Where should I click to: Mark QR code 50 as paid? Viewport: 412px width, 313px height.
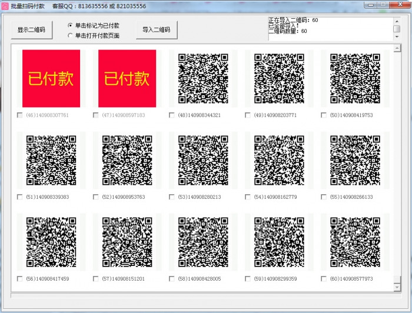[355, 78]
